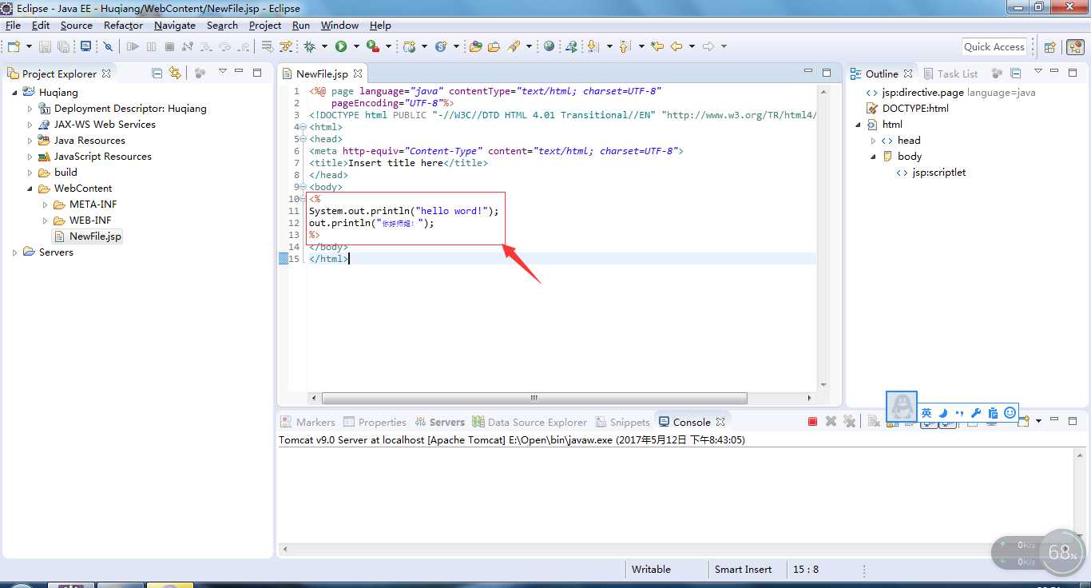The width and height of the screenshot is (1091, 588).
Task: Toggle IME punctuation mode button
Action: tap(959, 413)
